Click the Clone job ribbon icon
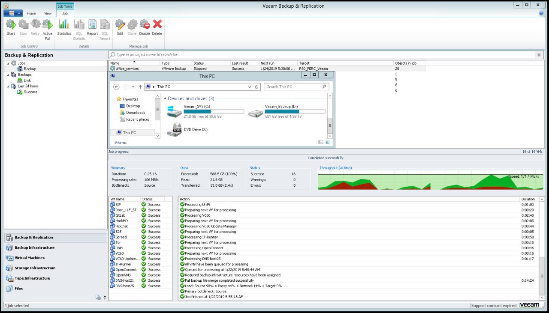 [x=132, y=27]
